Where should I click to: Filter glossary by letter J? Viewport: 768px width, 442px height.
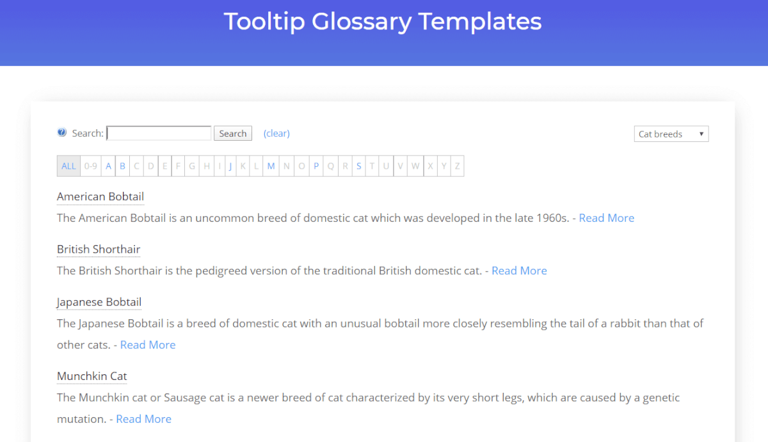tap(230, 166)
